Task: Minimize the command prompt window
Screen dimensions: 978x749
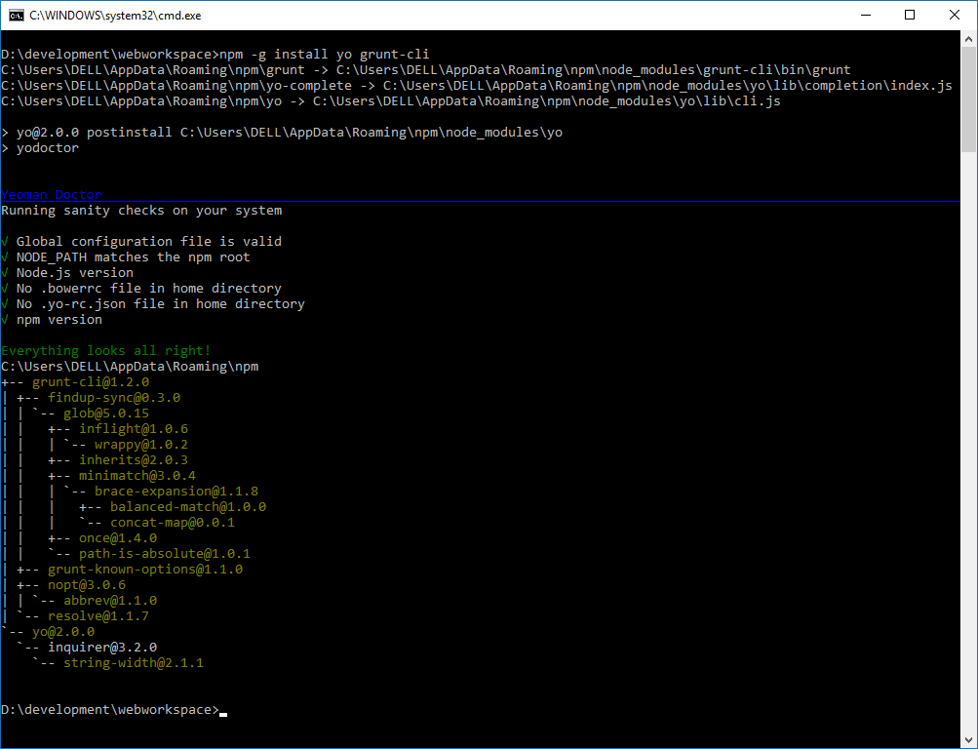Action: (866, 15)
